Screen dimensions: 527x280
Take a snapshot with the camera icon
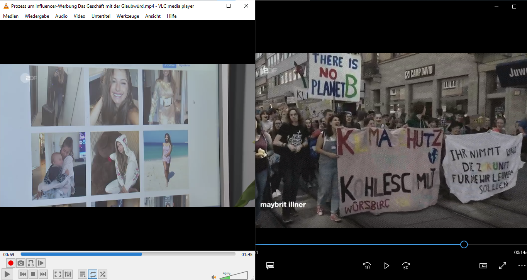point(21,263)
